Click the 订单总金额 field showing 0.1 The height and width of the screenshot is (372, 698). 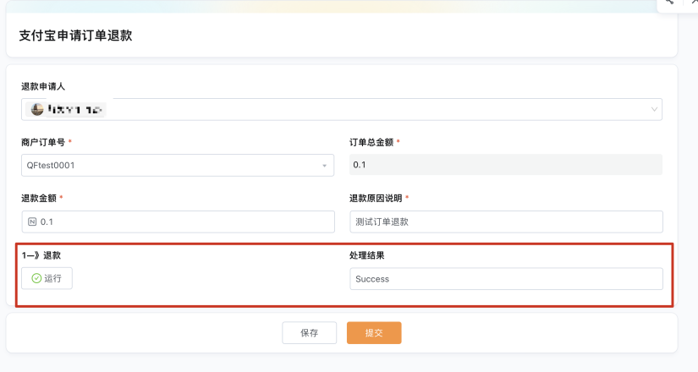click(x=506, y=165)
